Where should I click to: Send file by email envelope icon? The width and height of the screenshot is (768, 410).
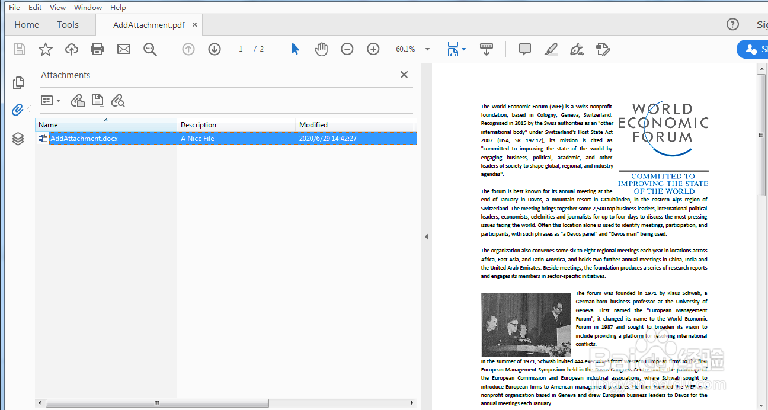[124, 49]
